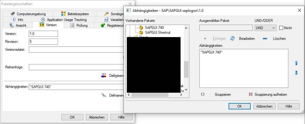Click the Einfügen label
305x124 pixels.
(219, 39)
